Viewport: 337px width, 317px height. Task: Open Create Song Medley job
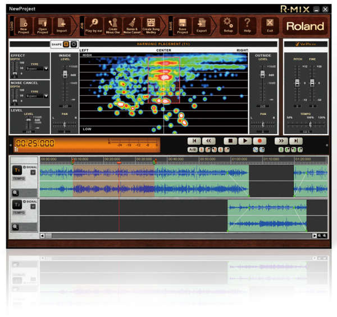point(151,26)
